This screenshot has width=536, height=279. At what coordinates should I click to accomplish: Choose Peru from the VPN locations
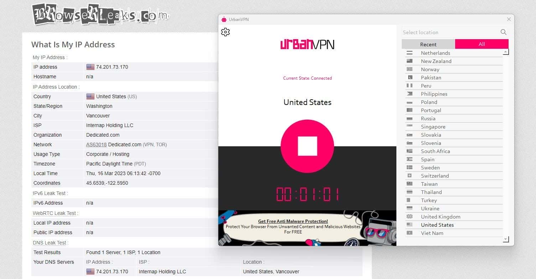(x=454, y=86)
